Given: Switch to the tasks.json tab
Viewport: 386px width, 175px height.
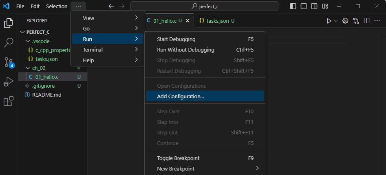Looking at the screenshot, I should pyautogui.click(x=220, y=21).
